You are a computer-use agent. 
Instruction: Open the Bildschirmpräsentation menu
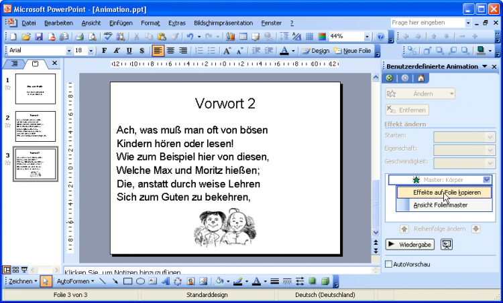(x=223, y=23)
